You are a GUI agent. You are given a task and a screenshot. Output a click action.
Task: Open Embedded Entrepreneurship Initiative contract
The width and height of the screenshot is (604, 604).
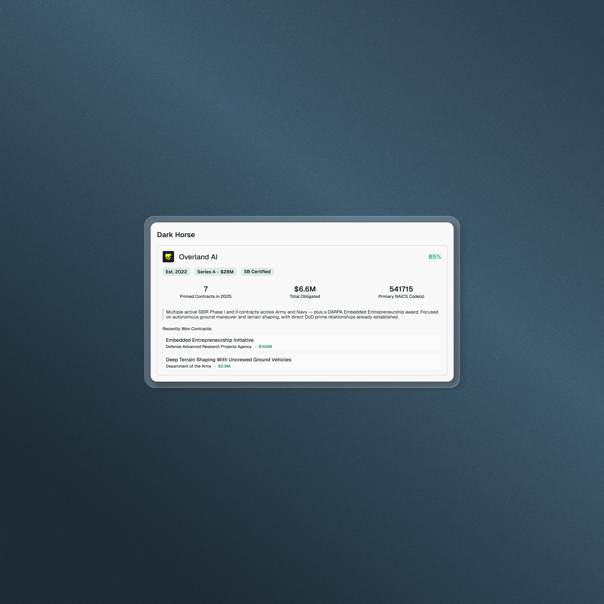click(210, 340)
